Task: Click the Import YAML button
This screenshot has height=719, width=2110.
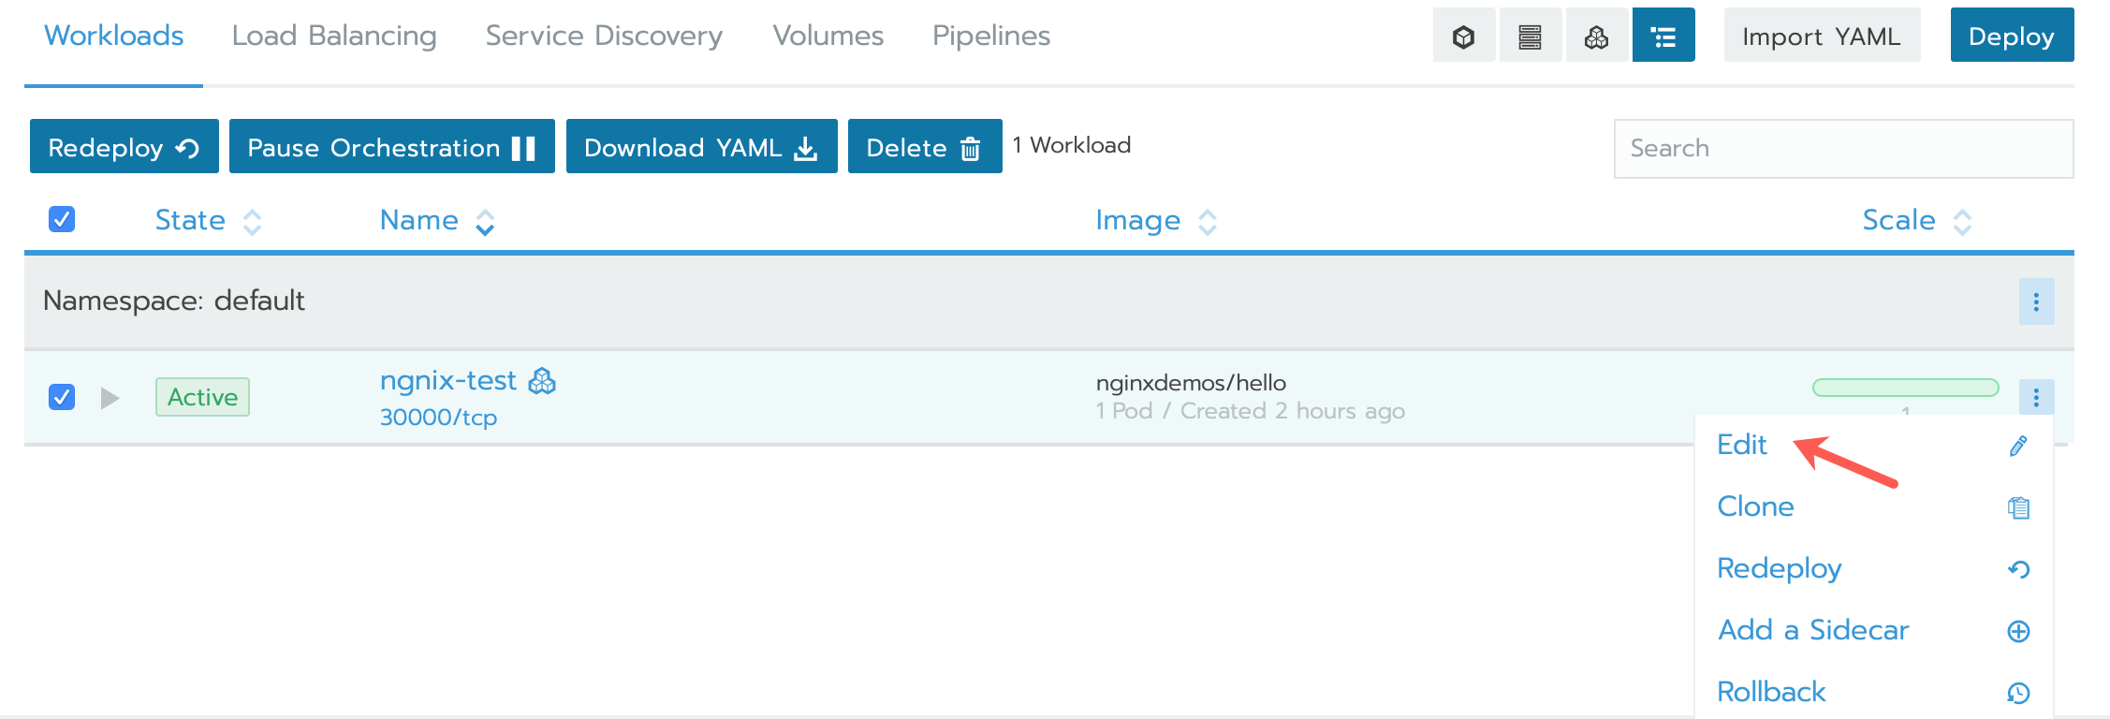Action: [1821, 37]
